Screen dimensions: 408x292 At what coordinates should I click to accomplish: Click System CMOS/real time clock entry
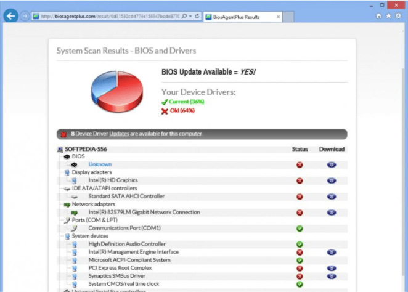click(x=124, y=283)
